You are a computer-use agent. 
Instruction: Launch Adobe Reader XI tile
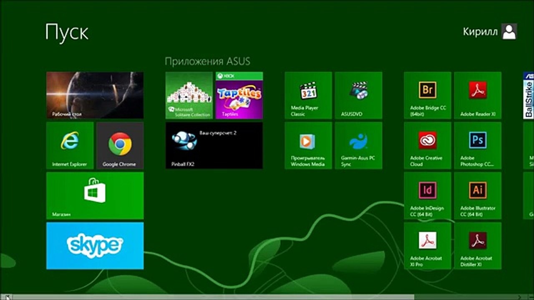point(478,95)
